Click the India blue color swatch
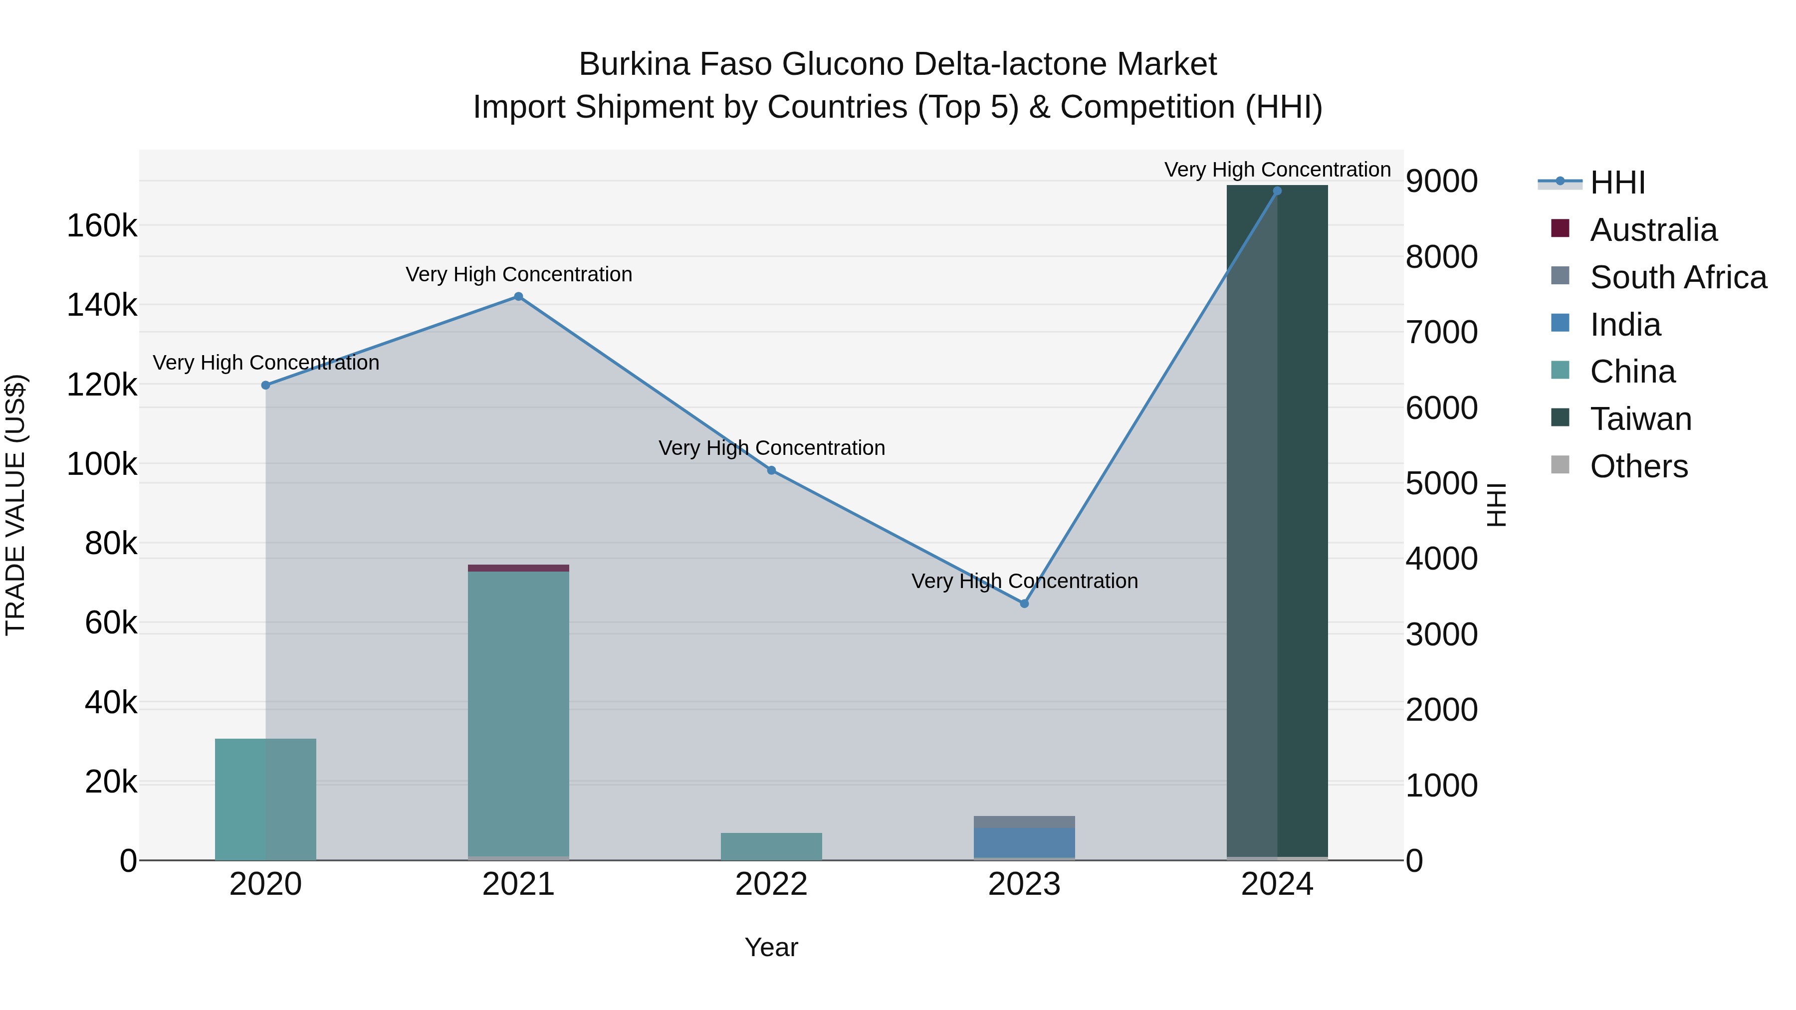 click(1561, 323)
